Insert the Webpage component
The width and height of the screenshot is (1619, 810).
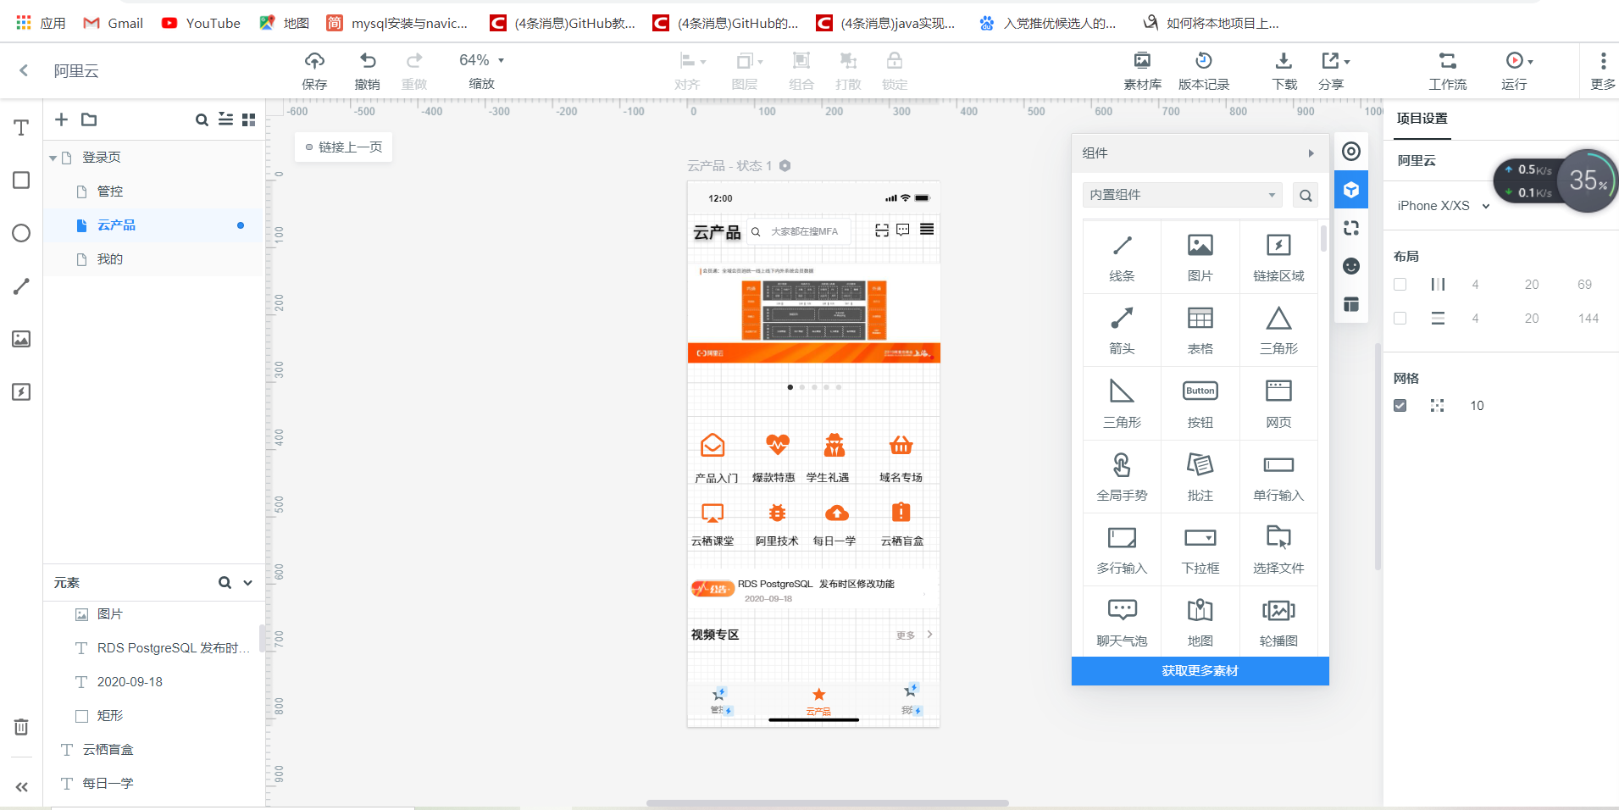pyautogui.click(x=1278, y=404)
